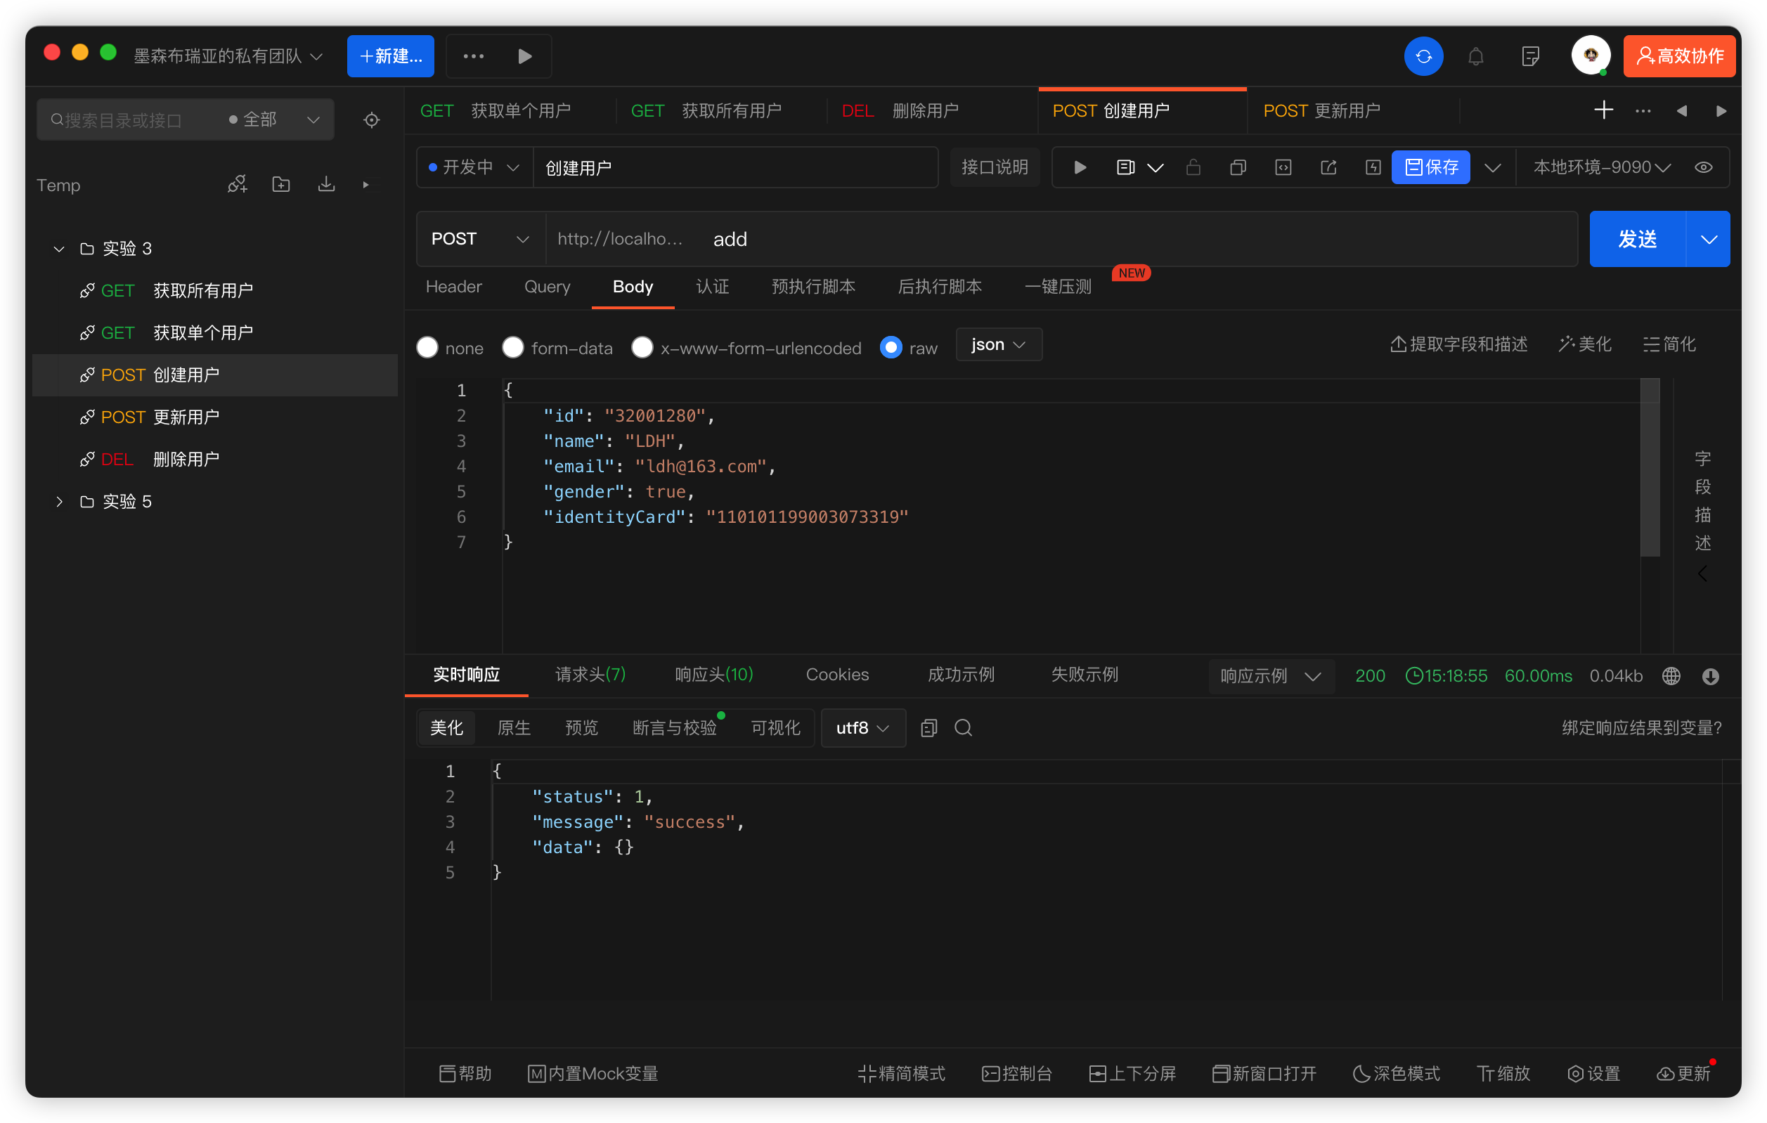Click the clone copy icon in interface toolbar
This screenshot has height=1123, width=1767.
coord(1238,167)
